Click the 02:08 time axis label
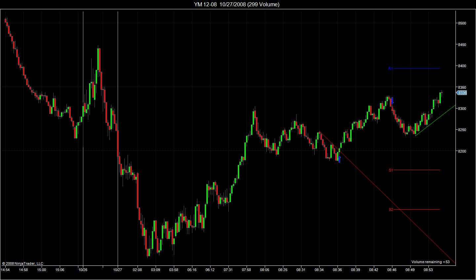Screen dimensions: 476x280 pyautogui.click(x=137, y=270)
